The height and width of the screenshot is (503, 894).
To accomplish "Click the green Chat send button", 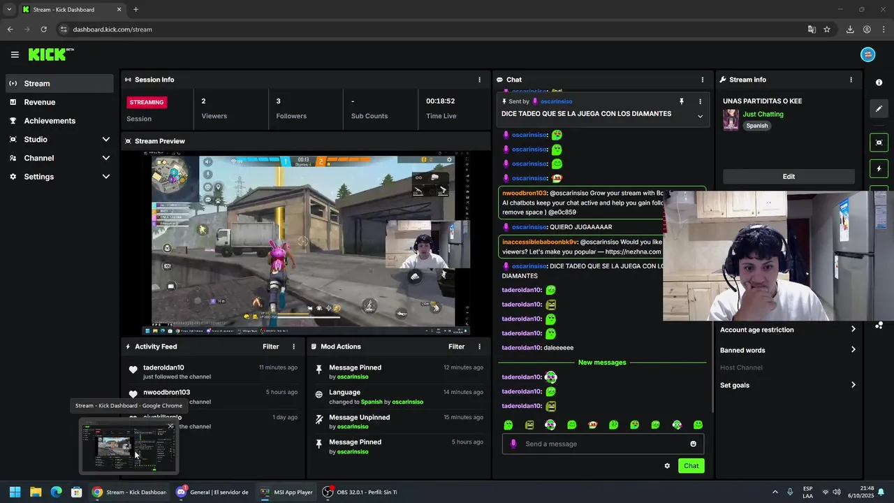I will (x=691, y=466).
